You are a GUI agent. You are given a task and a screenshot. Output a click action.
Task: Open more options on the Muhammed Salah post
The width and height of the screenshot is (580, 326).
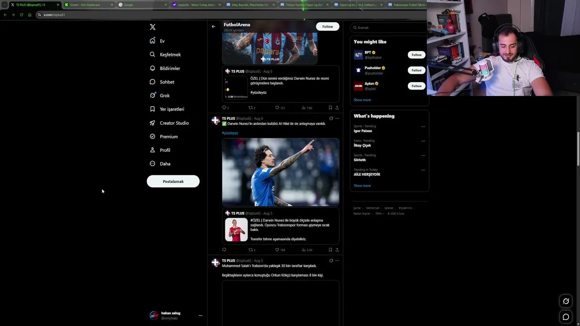[337, 260]
